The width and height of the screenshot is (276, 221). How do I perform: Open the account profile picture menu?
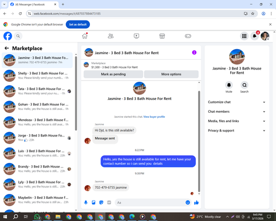tap(265, 36)
